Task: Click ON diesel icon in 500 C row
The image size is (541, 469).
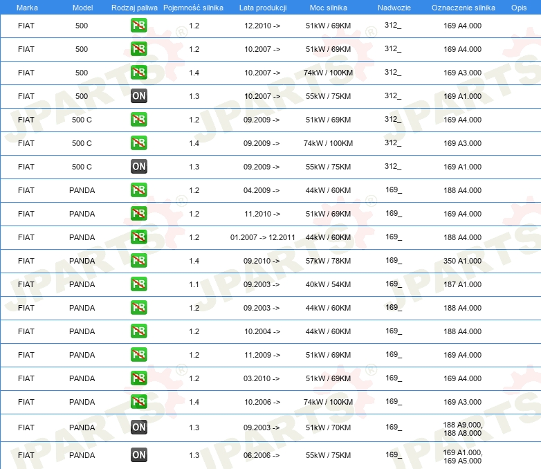Action: [139, 166]
